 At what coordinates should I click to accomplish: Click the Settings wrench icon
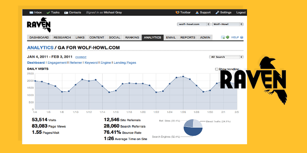(217, 12)
